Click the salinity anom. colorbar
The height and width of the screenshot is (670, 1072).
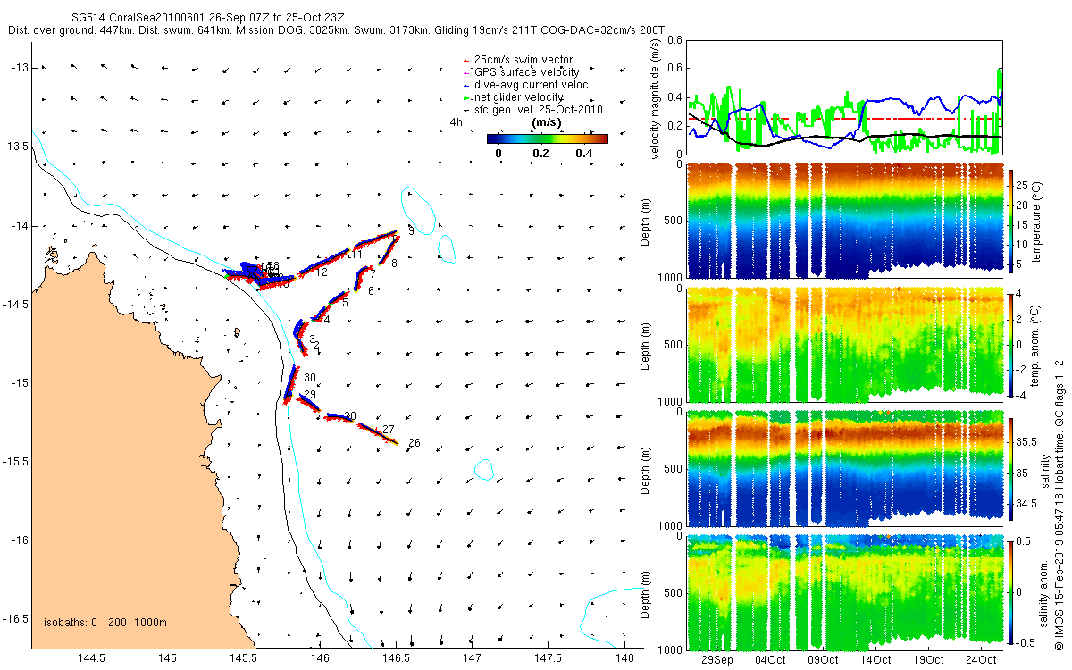[1010, 591]
